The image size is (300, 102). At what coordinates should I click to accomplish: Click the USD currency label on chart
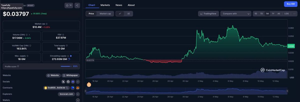tap(291, 78)
